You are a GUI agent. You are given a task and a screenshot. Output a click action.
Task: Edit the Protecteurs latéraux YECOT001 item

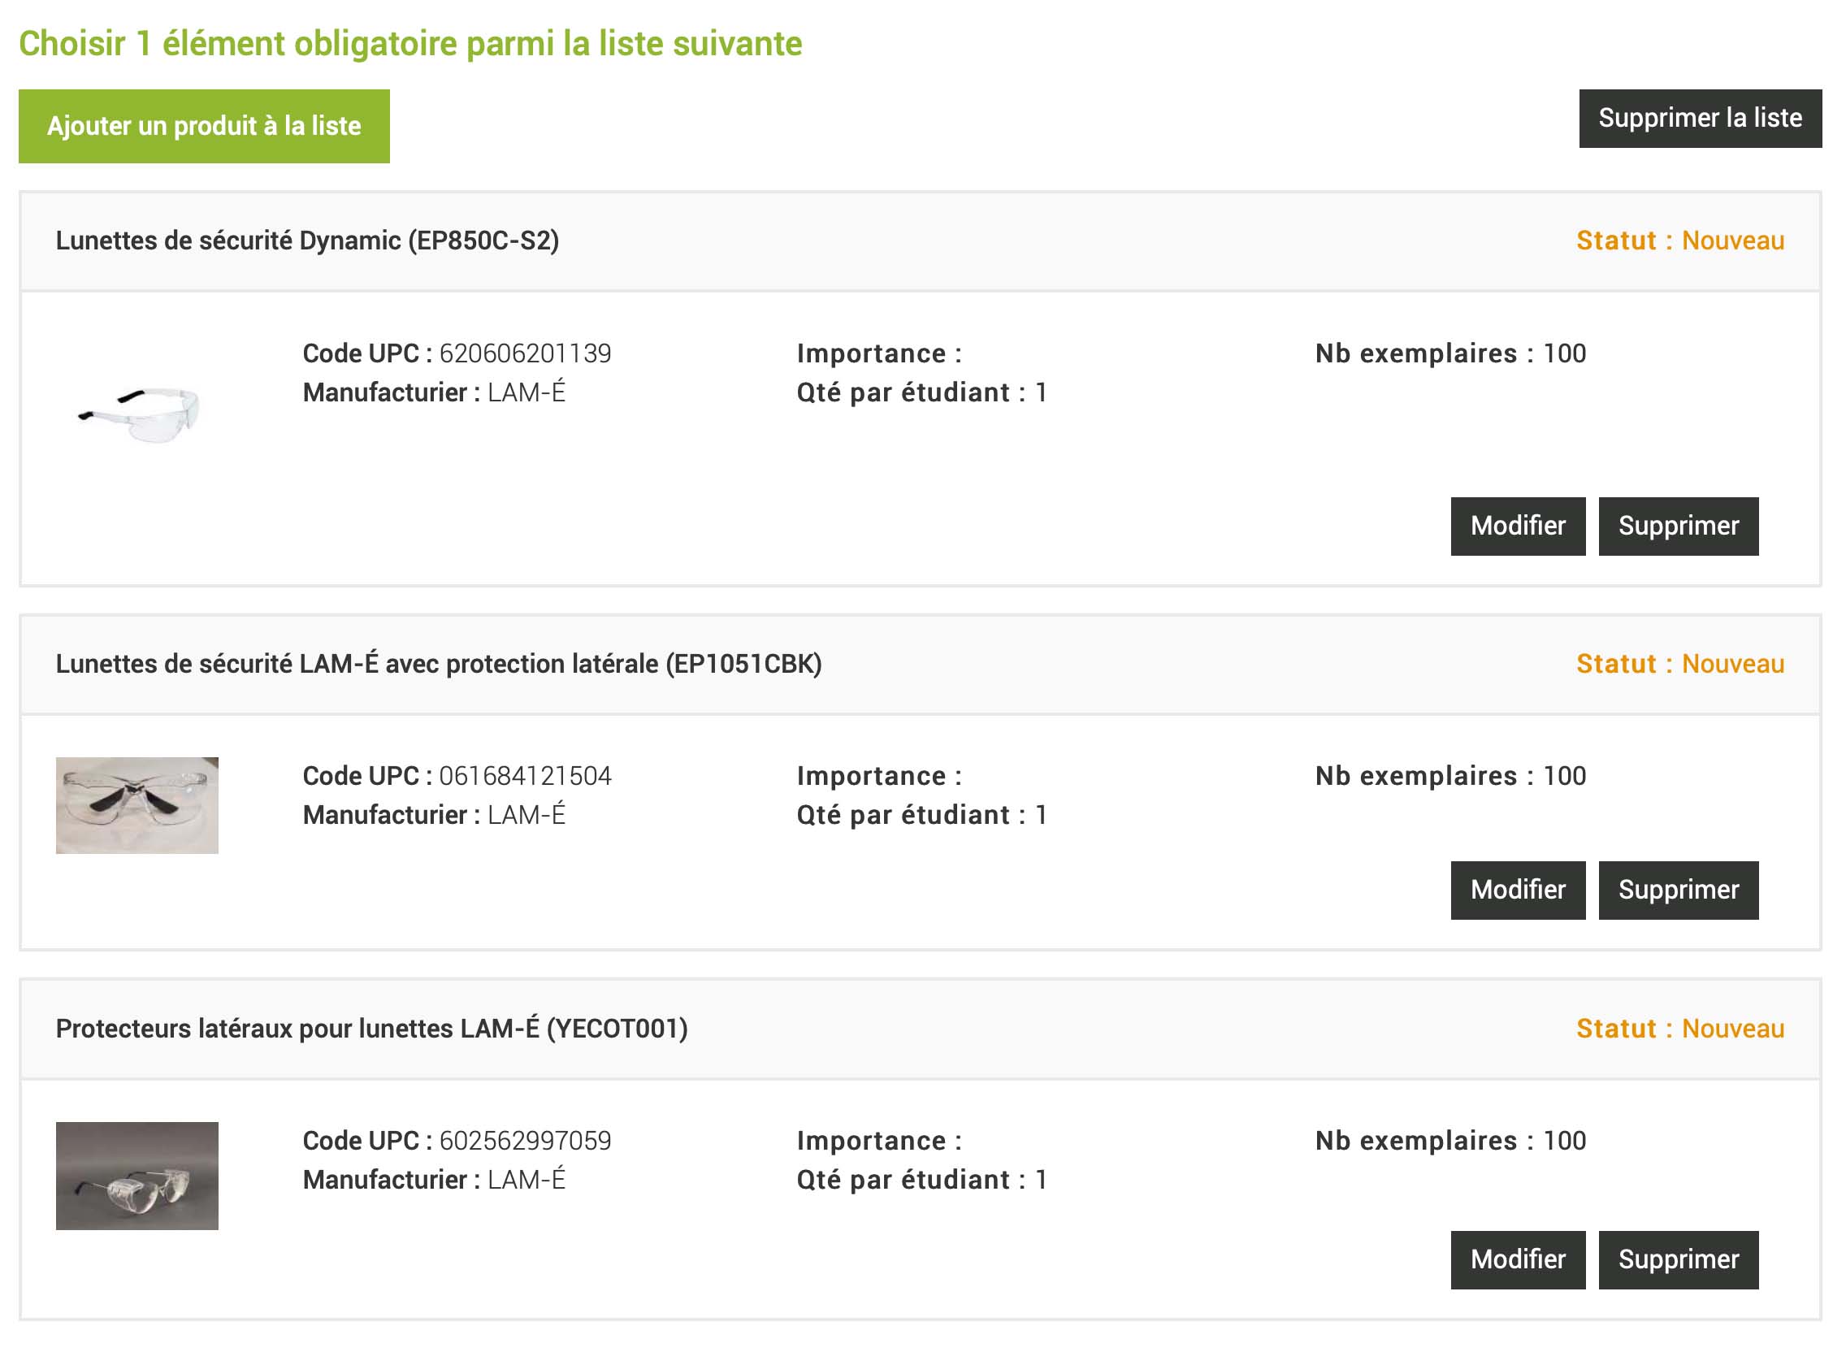(x=1517, y=1259)
